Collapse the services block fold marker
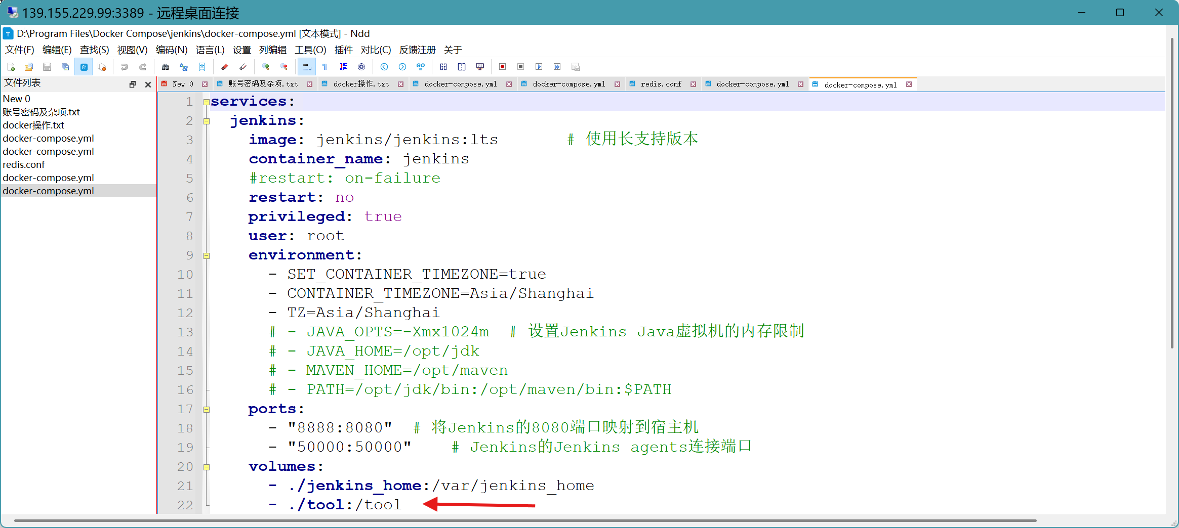This screenshot has width=1179, height=528. pyautogui.click(x=207, y=102)
